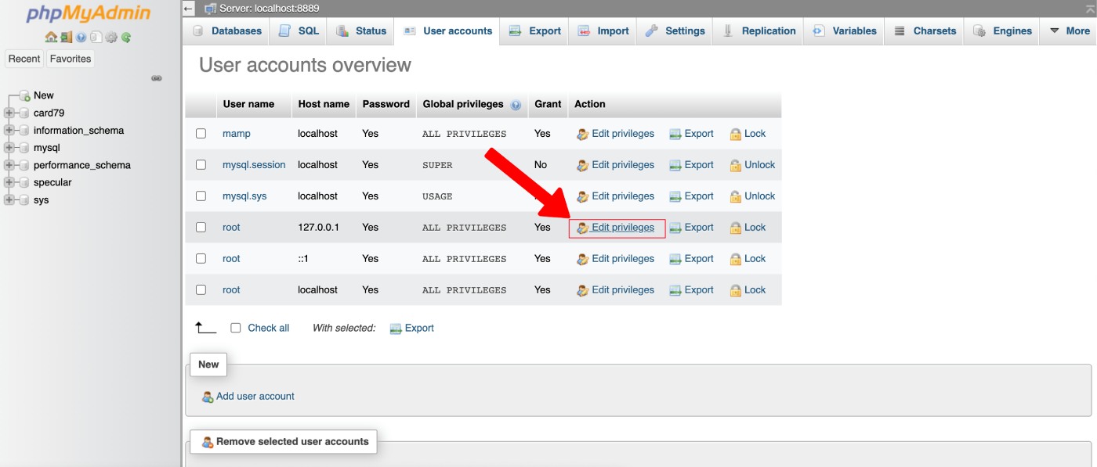
Task: Unlock the mysql.sys account
Action: point(752,196)
